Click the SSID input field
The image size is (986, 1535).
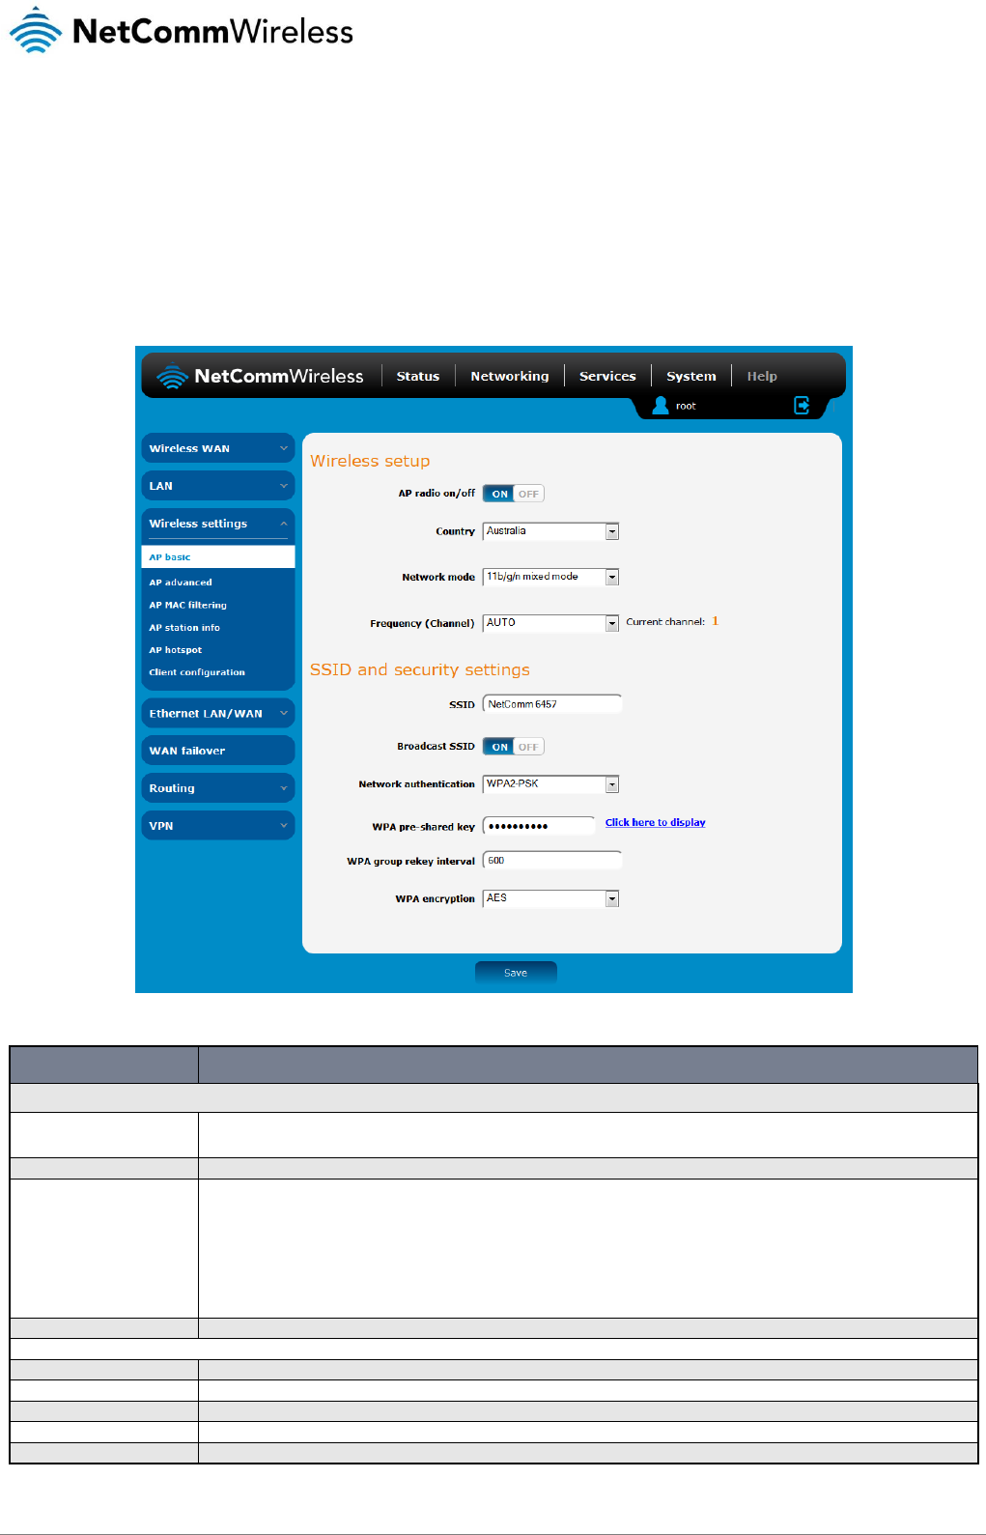(x=552, y=704)
